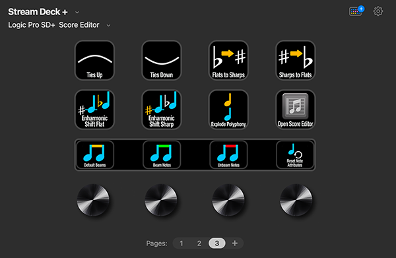Choose the Enharmonic Shift Sharp key
Image resolution: width=396 pixels, height=258 pixels.
[x=162, y=110]
